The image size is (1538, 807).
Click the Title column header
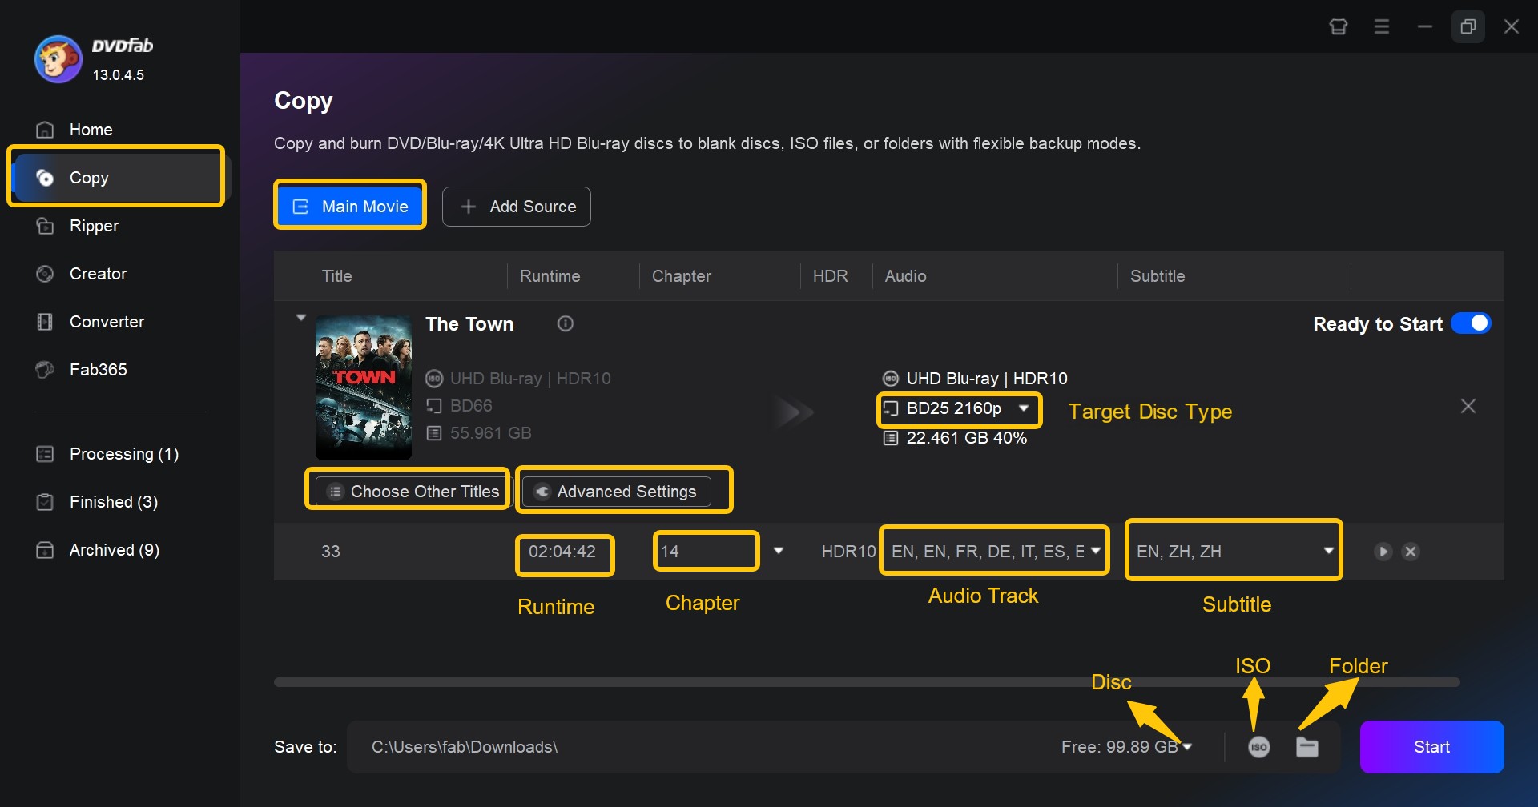336,275
